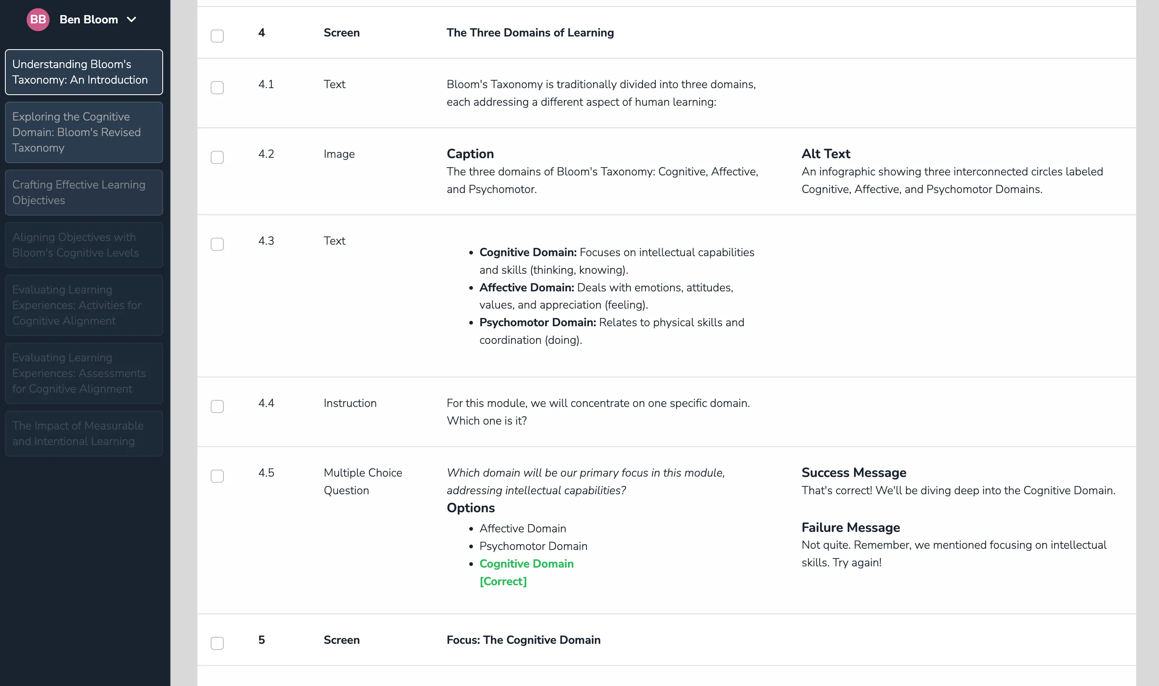Click Focus: The Cognitive Domain screen title
Image resolution: width=1159 pixels, height=686 pixels.
(523, 640)
